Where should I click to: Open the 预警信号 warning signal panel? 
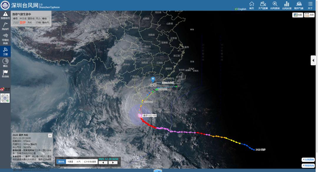(x=5, y=16)
